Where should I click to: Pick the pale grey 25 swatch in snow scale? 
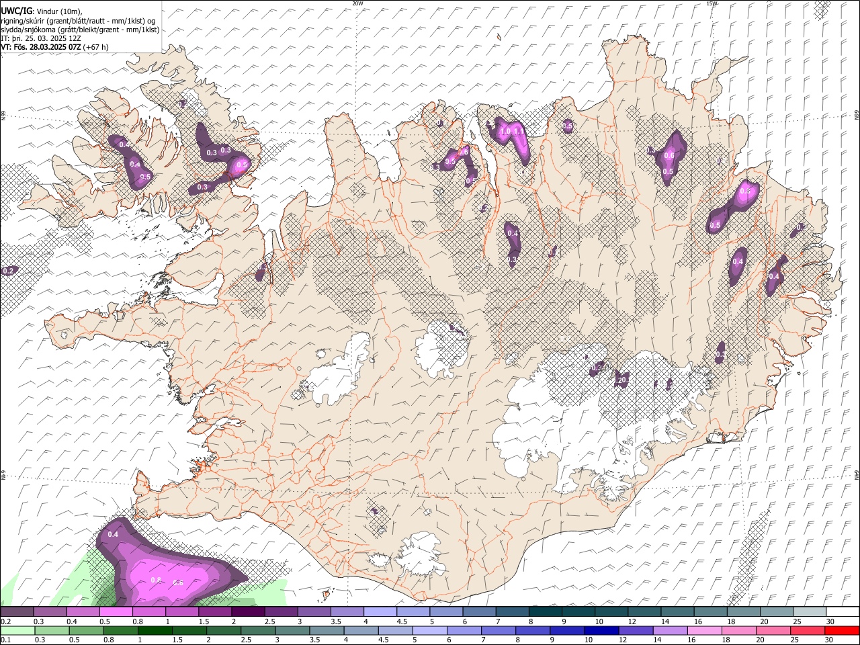point(810,612)
